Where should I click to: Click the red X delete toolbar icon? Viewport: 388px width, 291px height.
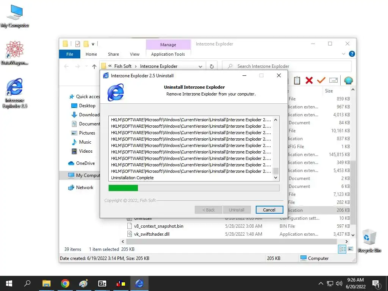click(x=309, y=80)
